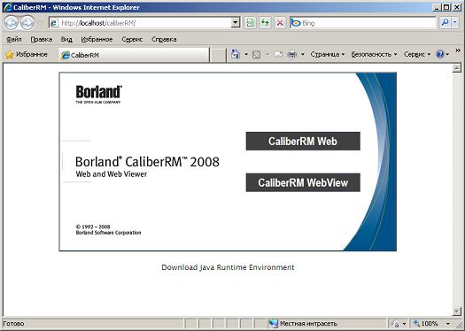Click the address bar showing localhost/caliberRM

coord(140,23)
